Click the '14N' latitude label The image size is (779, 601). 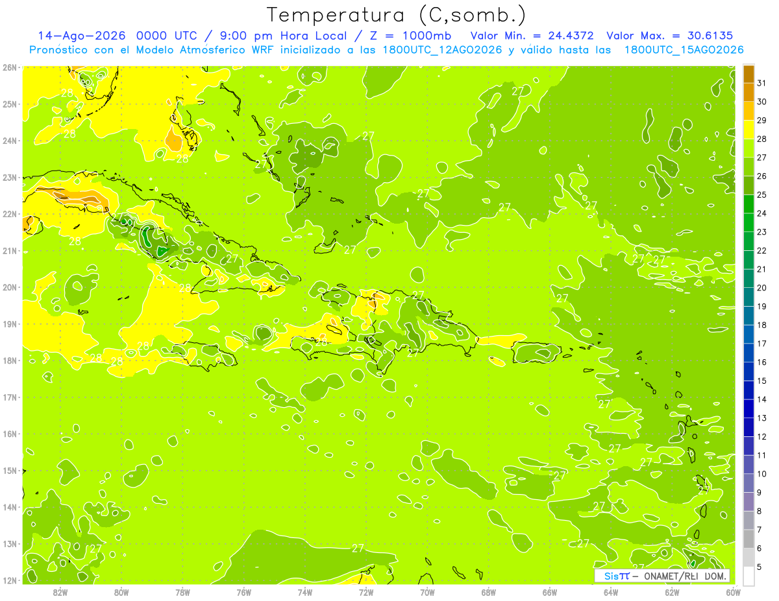click(9, 507)
